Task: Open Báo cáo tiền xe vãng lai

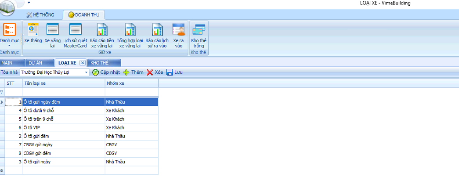Action: 102,35
